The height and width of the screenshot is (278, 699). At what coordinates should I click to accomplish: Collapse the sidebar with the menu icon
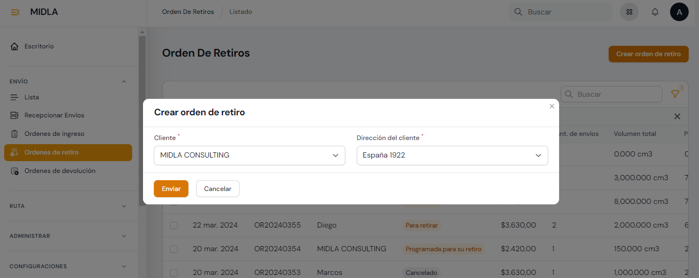point(15,12)
